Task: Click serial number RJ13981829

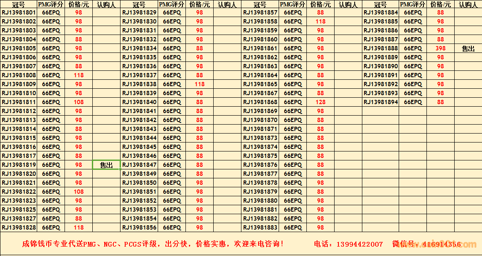Action: tap(139, 12)
